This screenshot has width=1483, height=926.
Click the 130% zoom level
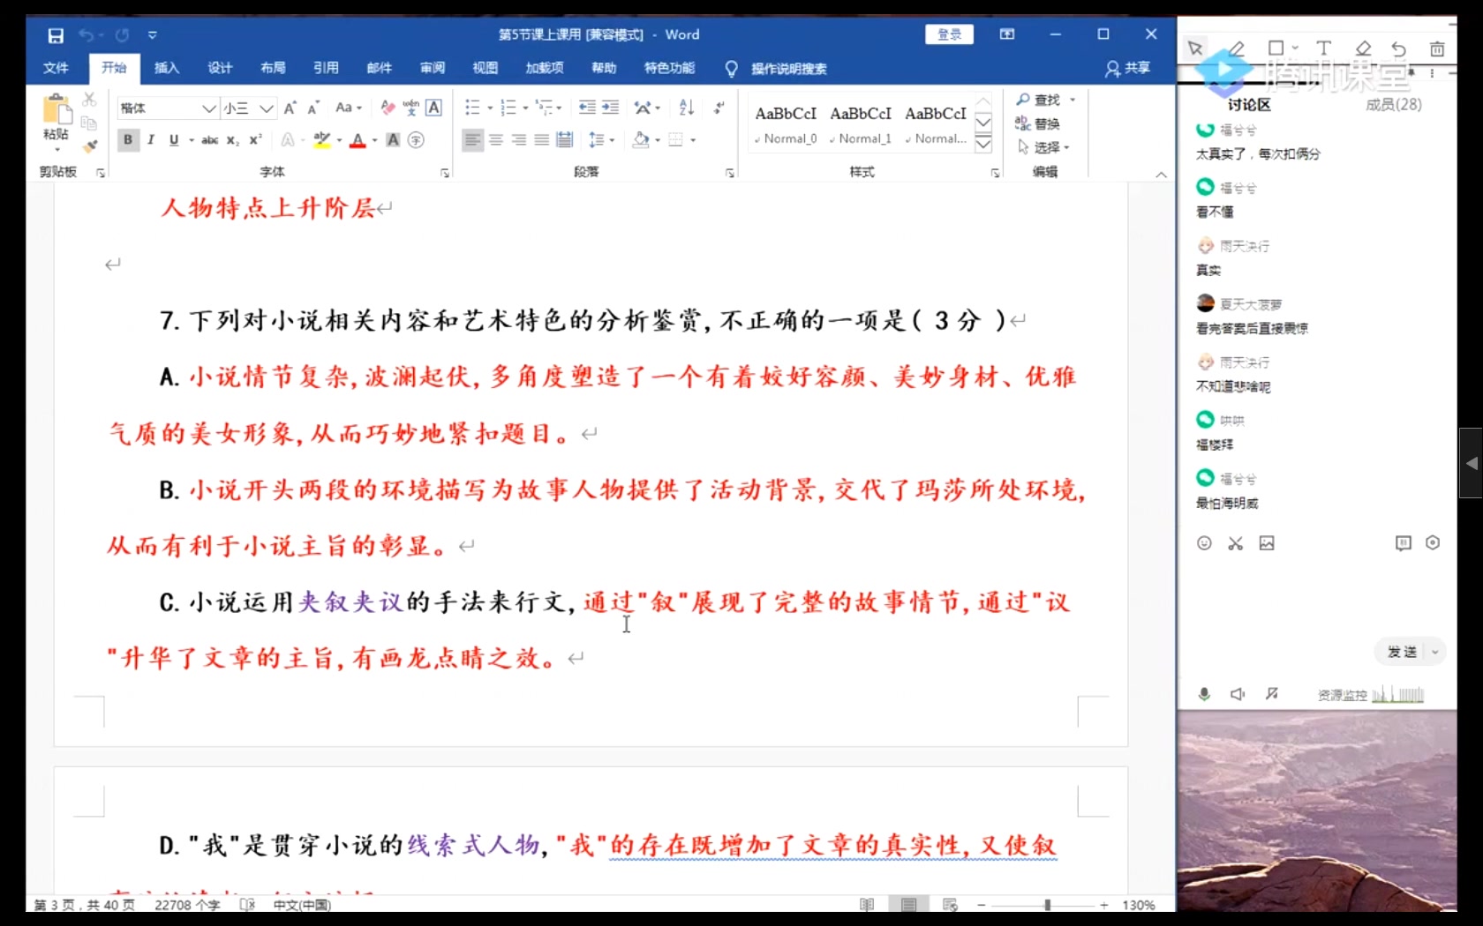[1139, 905]
